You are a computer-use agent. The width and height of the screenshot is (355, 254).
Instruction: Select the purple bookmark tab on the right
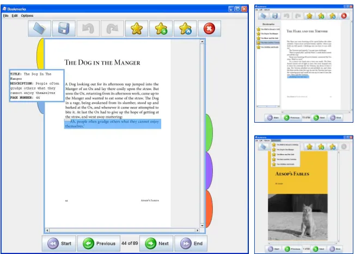pyautogui.click(x=209, y=171)
